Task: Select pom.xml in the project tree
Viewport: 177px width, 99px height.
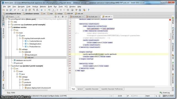Action: 19,63
